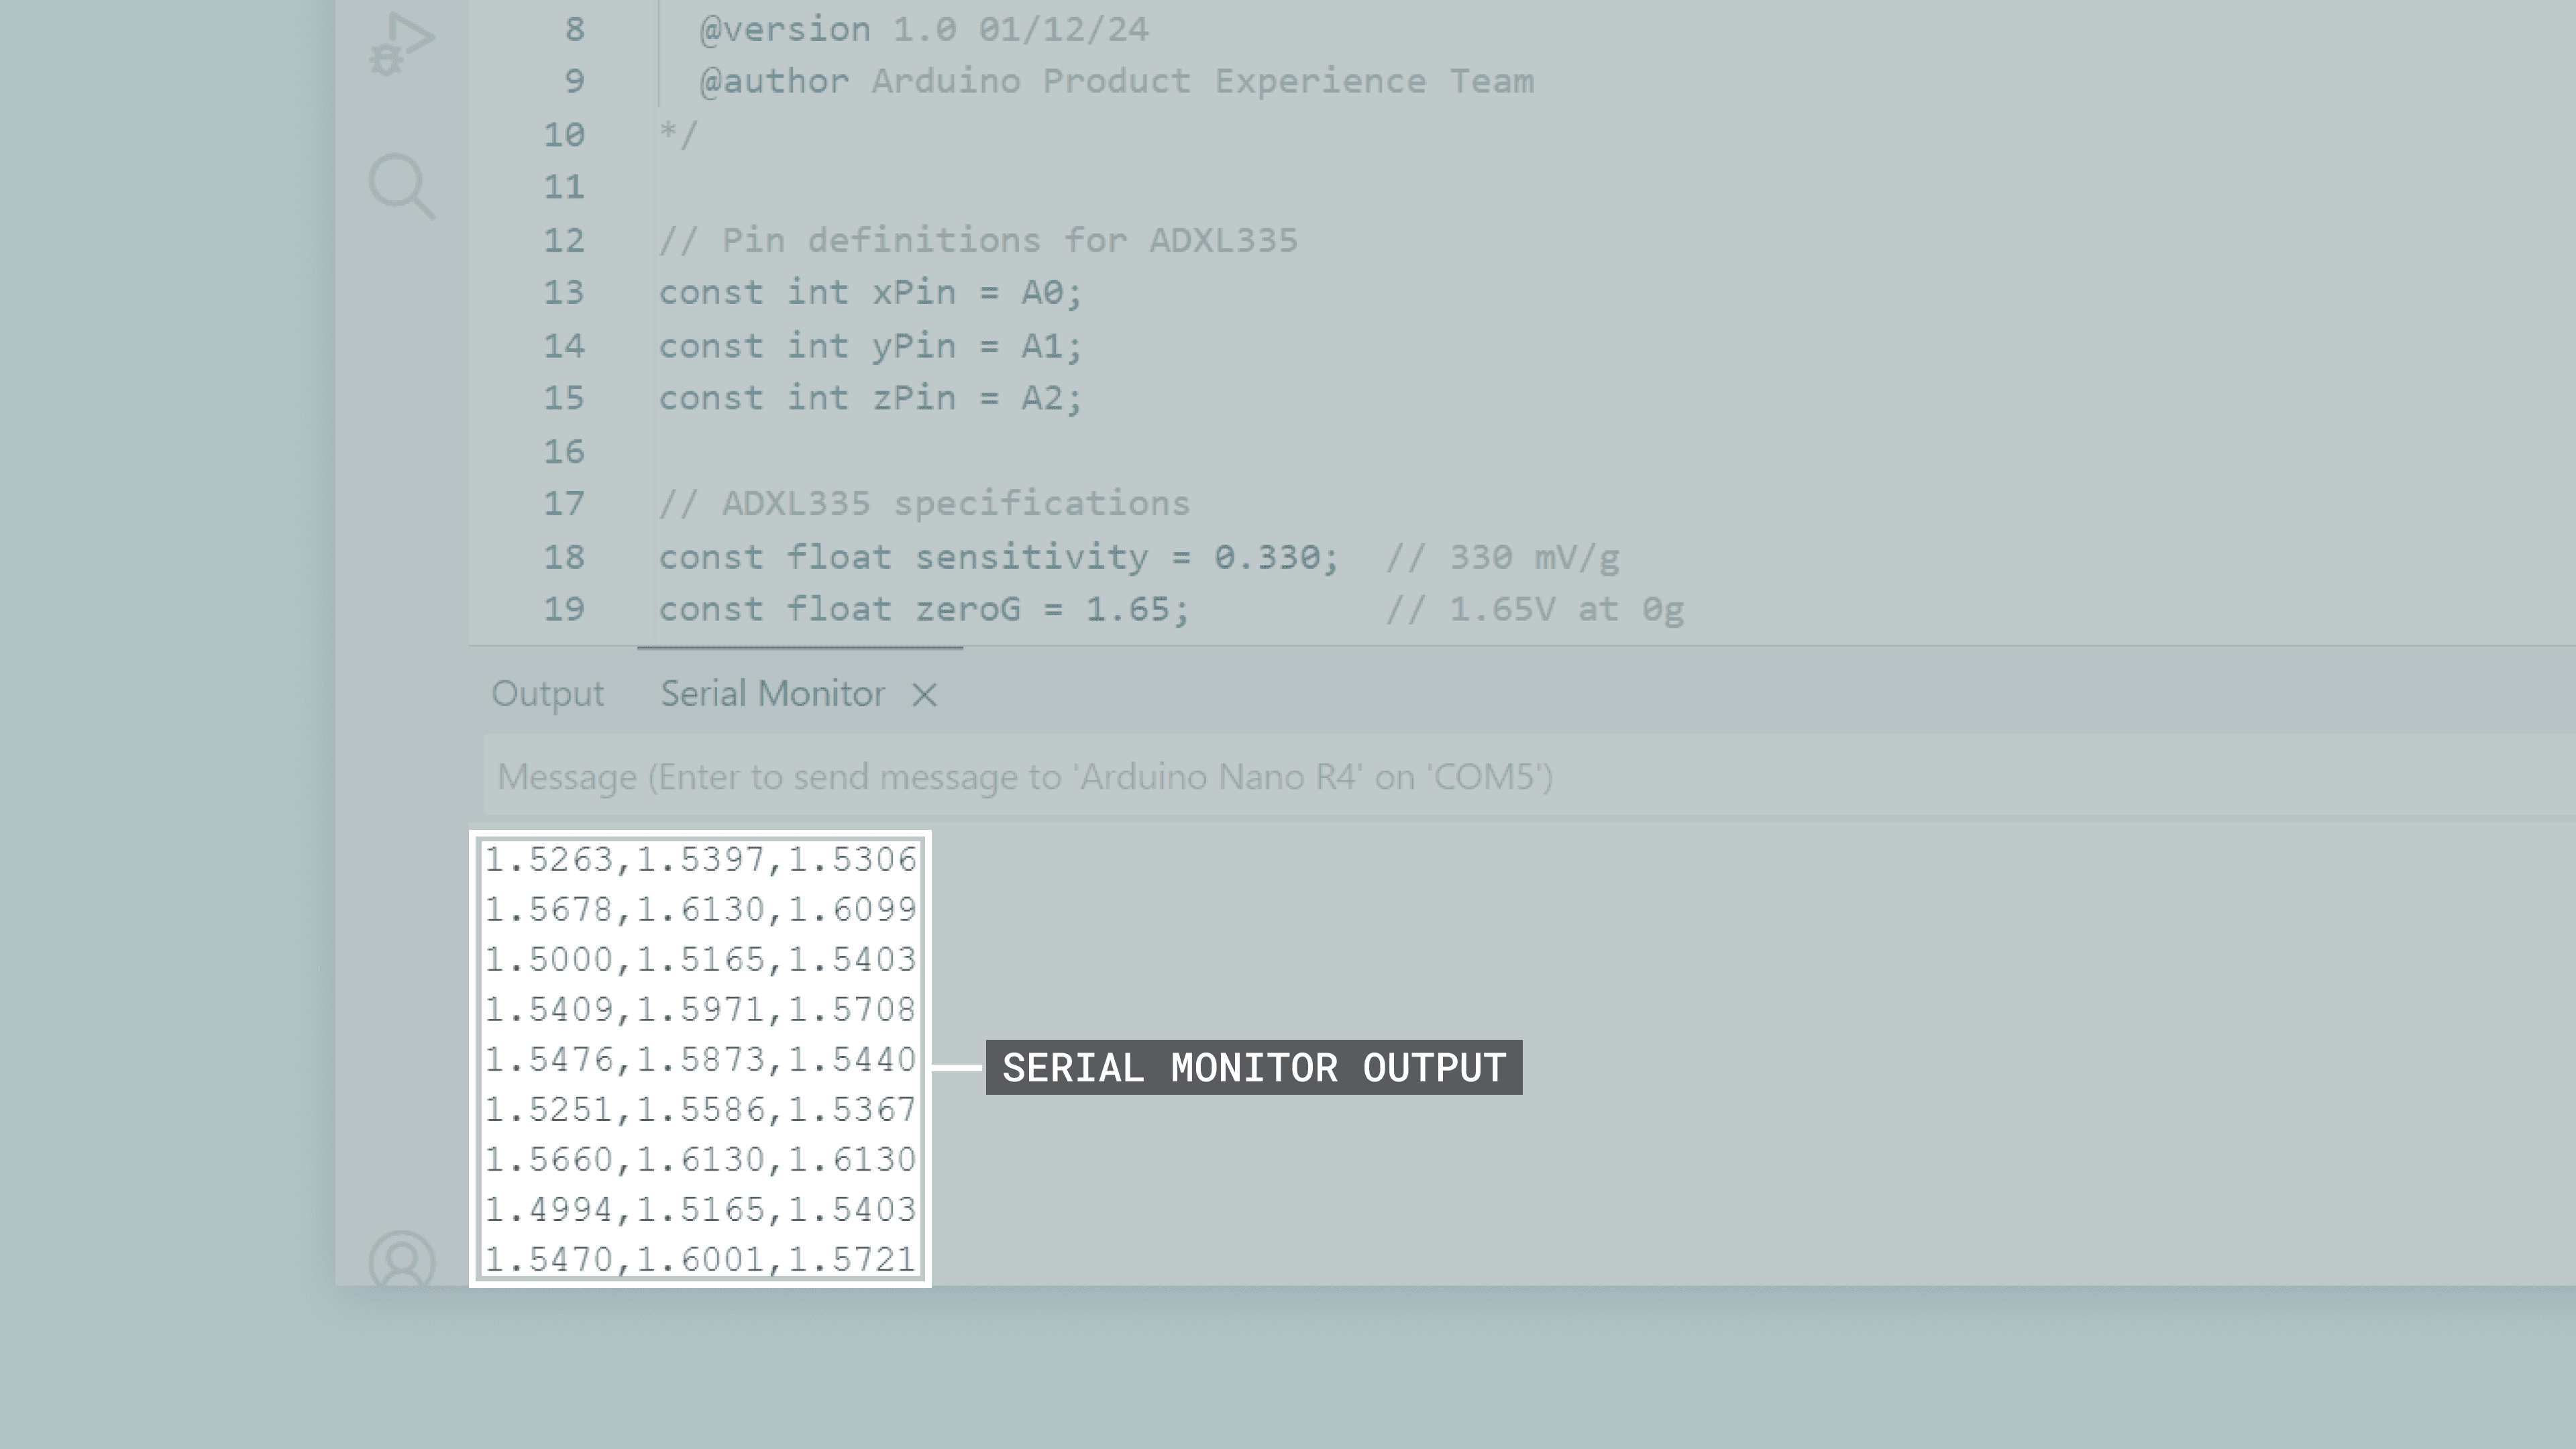Focus the serial message input field
The image size is (2576, 1449).
pos(1024,777)
